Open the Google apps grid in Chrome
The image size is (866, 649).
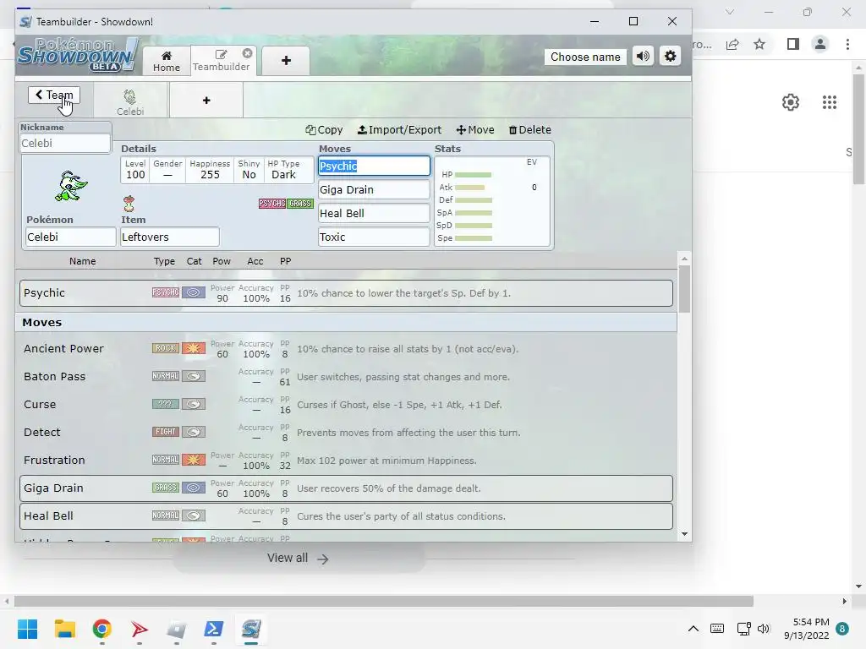pyautogui.click(x=829, y=102)
